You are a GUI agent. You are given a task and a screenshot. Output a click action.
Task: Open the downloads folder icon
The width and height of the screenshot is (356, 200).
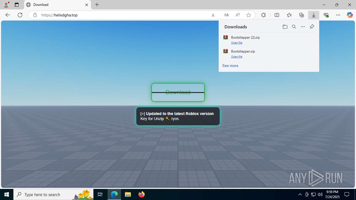coord(285,27)
